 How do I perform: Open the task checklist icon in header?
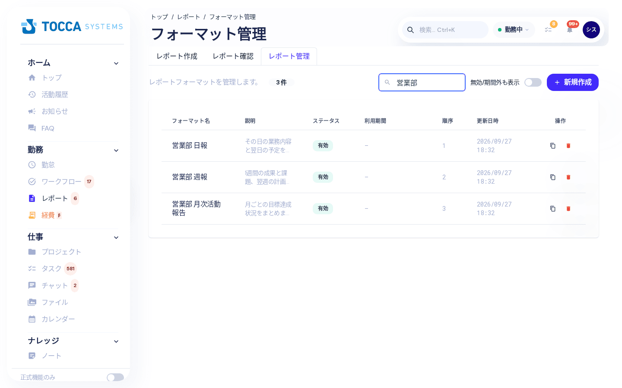coord(548,30)
